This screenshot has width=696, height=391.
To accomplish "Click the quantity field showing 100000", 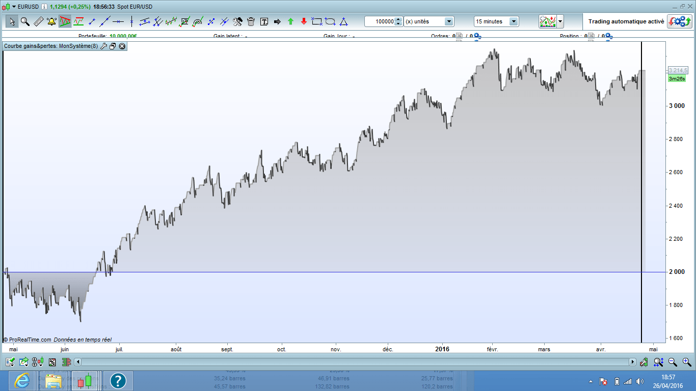I will point(380,21).
